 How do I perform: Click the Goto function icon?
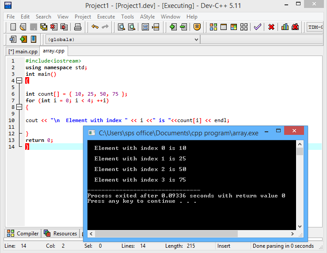145,27
